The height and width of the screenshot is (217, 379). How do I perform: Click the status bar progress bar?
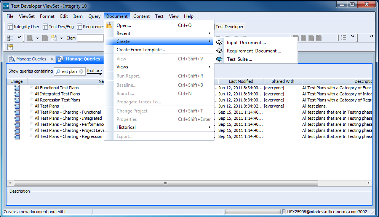tap(253, 212)
